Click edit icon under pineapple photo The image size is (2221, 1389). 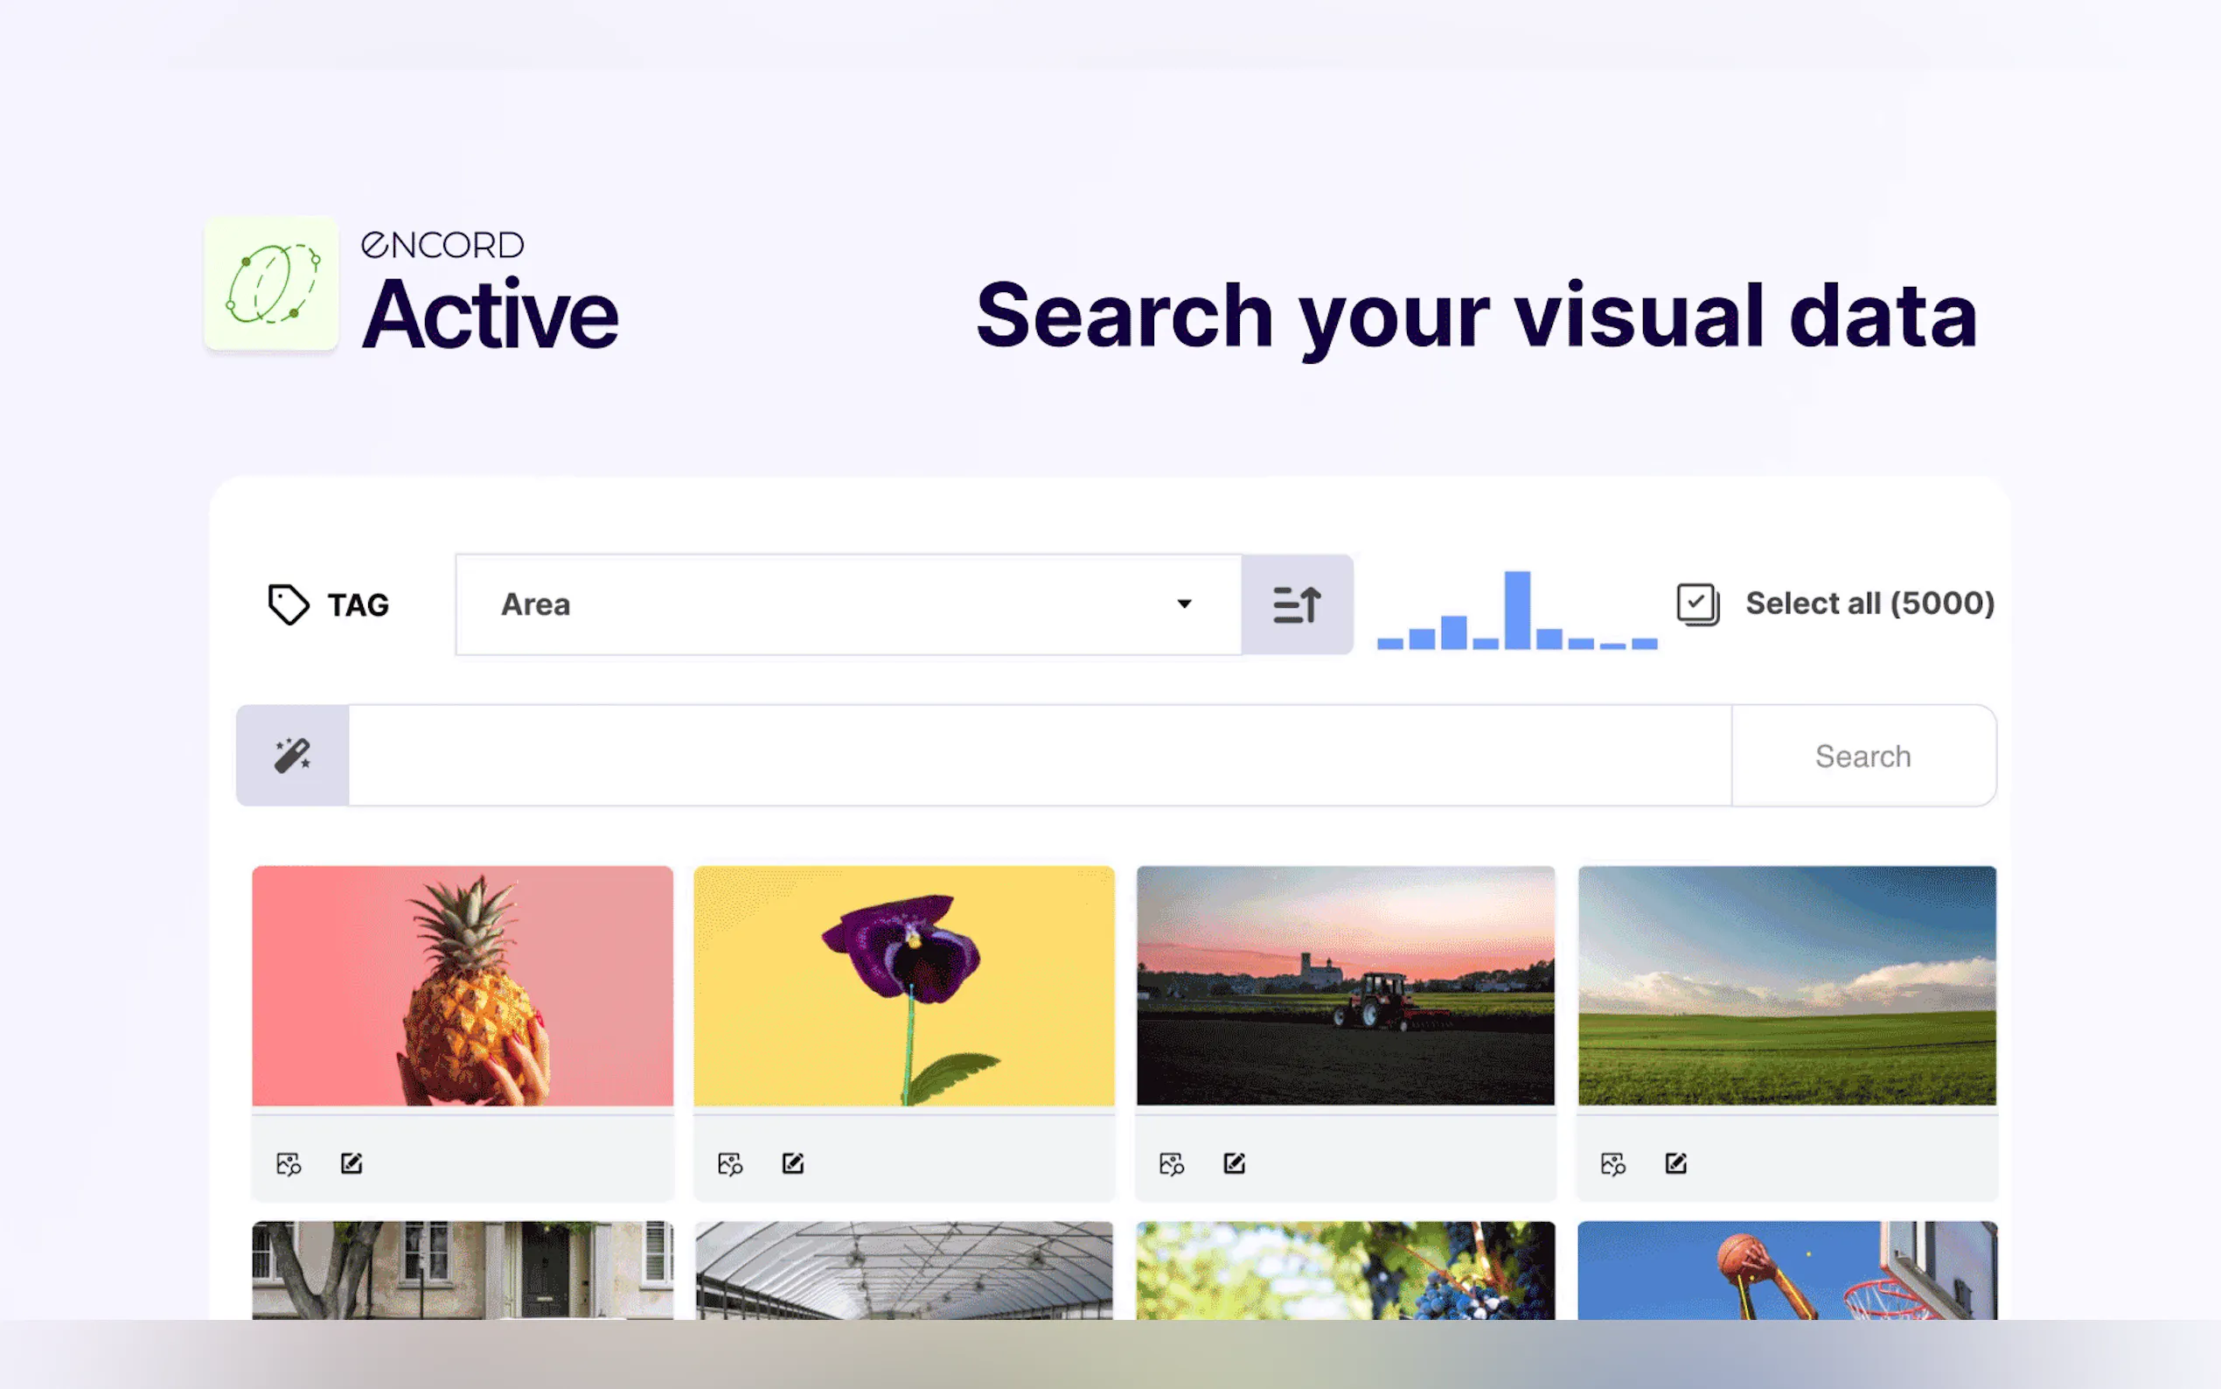[x=352, y=1163]
